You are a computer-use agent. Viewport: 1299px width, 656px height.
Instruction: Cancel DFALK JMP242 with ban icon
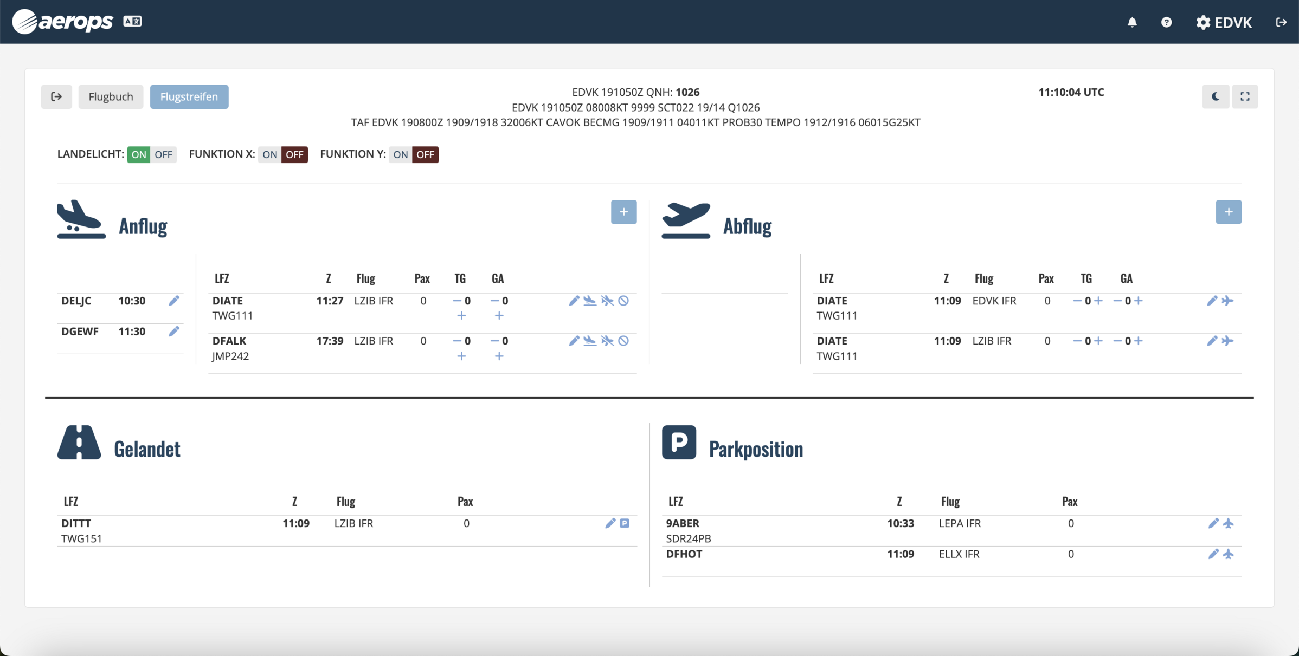(623, 341)
